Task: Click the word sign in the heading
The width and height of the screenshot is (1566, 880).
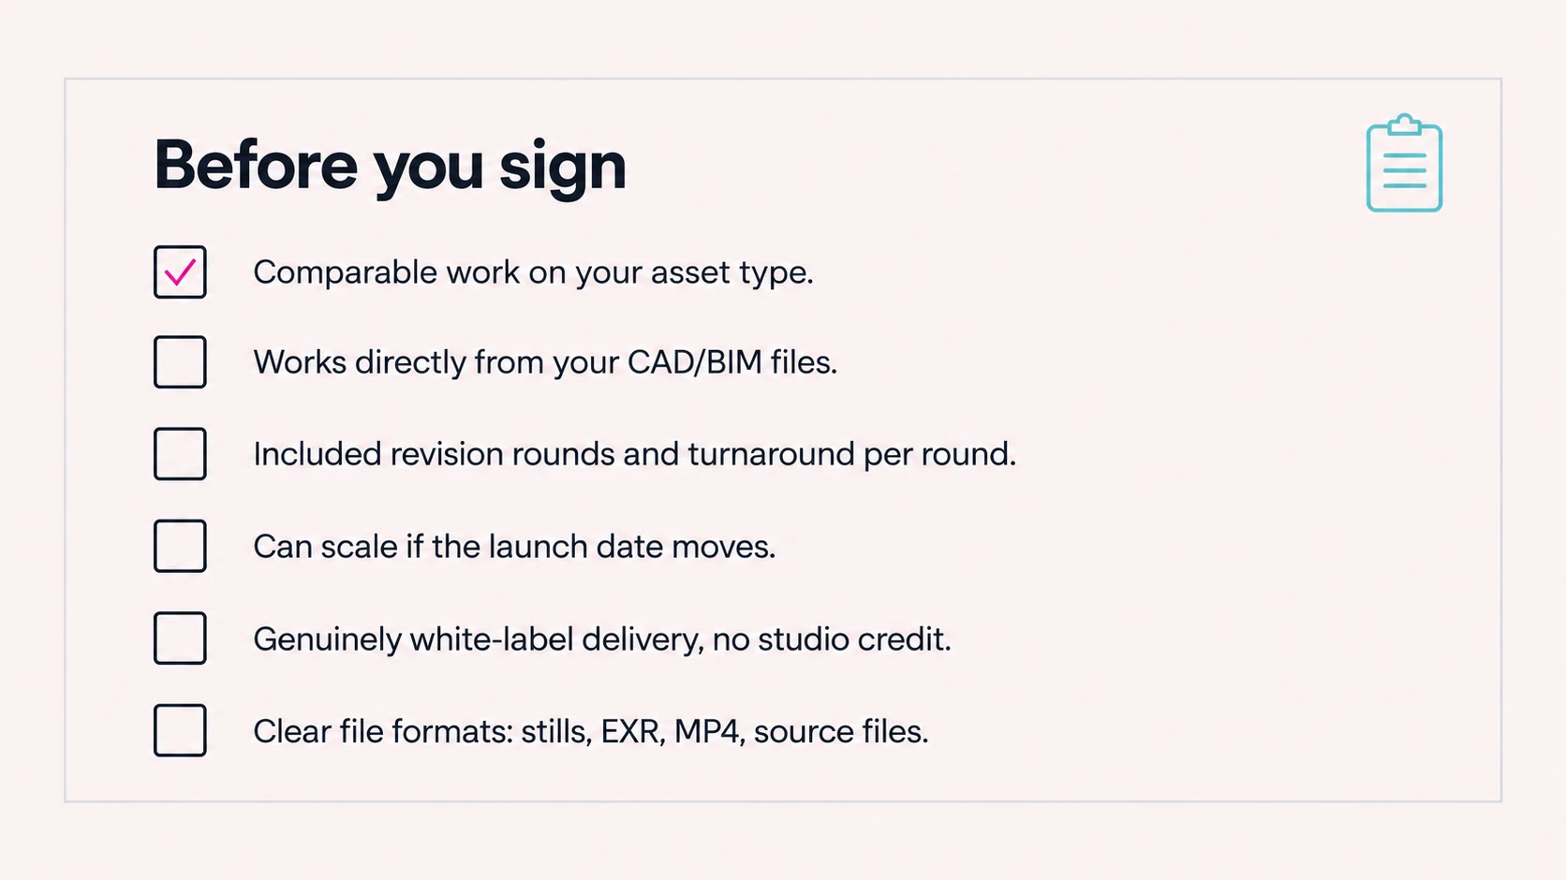Action: (562, 169)
